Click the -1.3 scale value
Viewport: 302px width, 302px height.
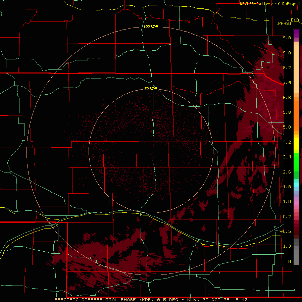(286, 246)
